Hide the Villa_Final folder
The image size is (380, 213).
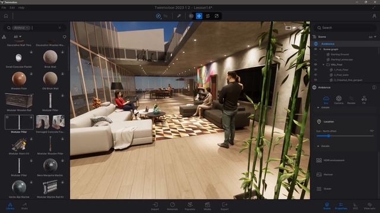tap(315, 64)
